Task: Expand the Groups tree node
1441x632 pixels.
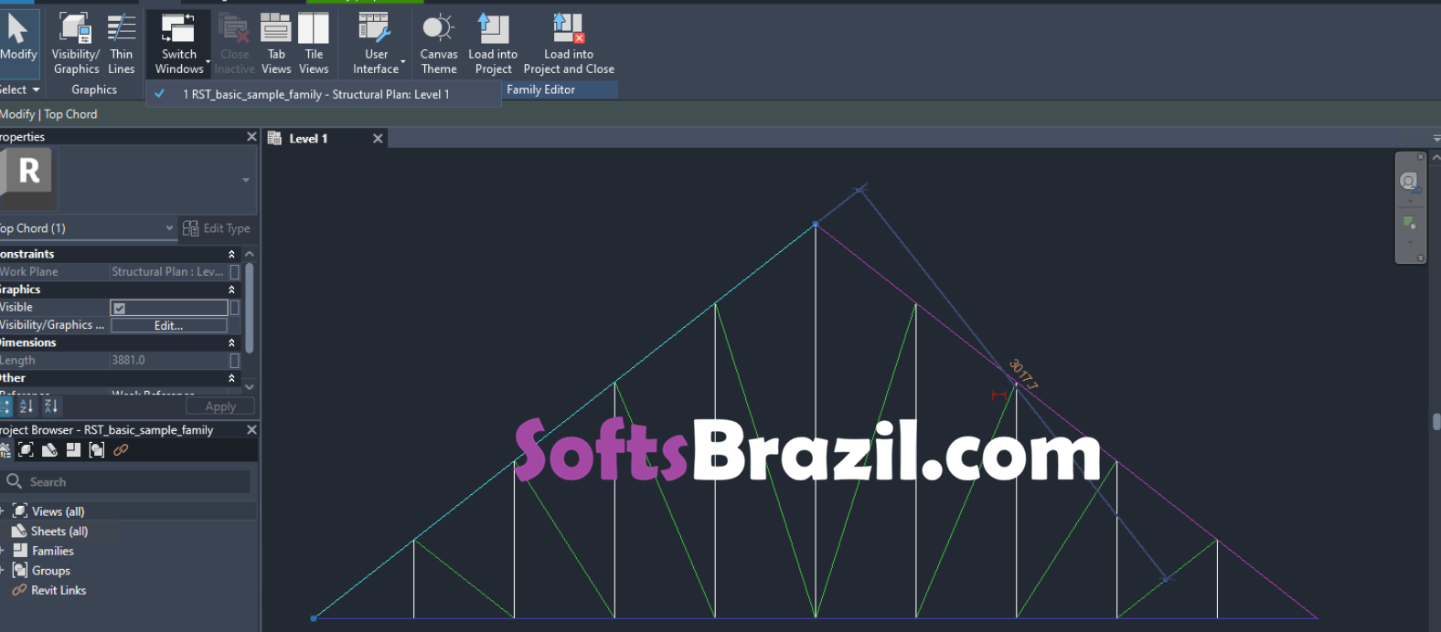Action: [3, 571]
